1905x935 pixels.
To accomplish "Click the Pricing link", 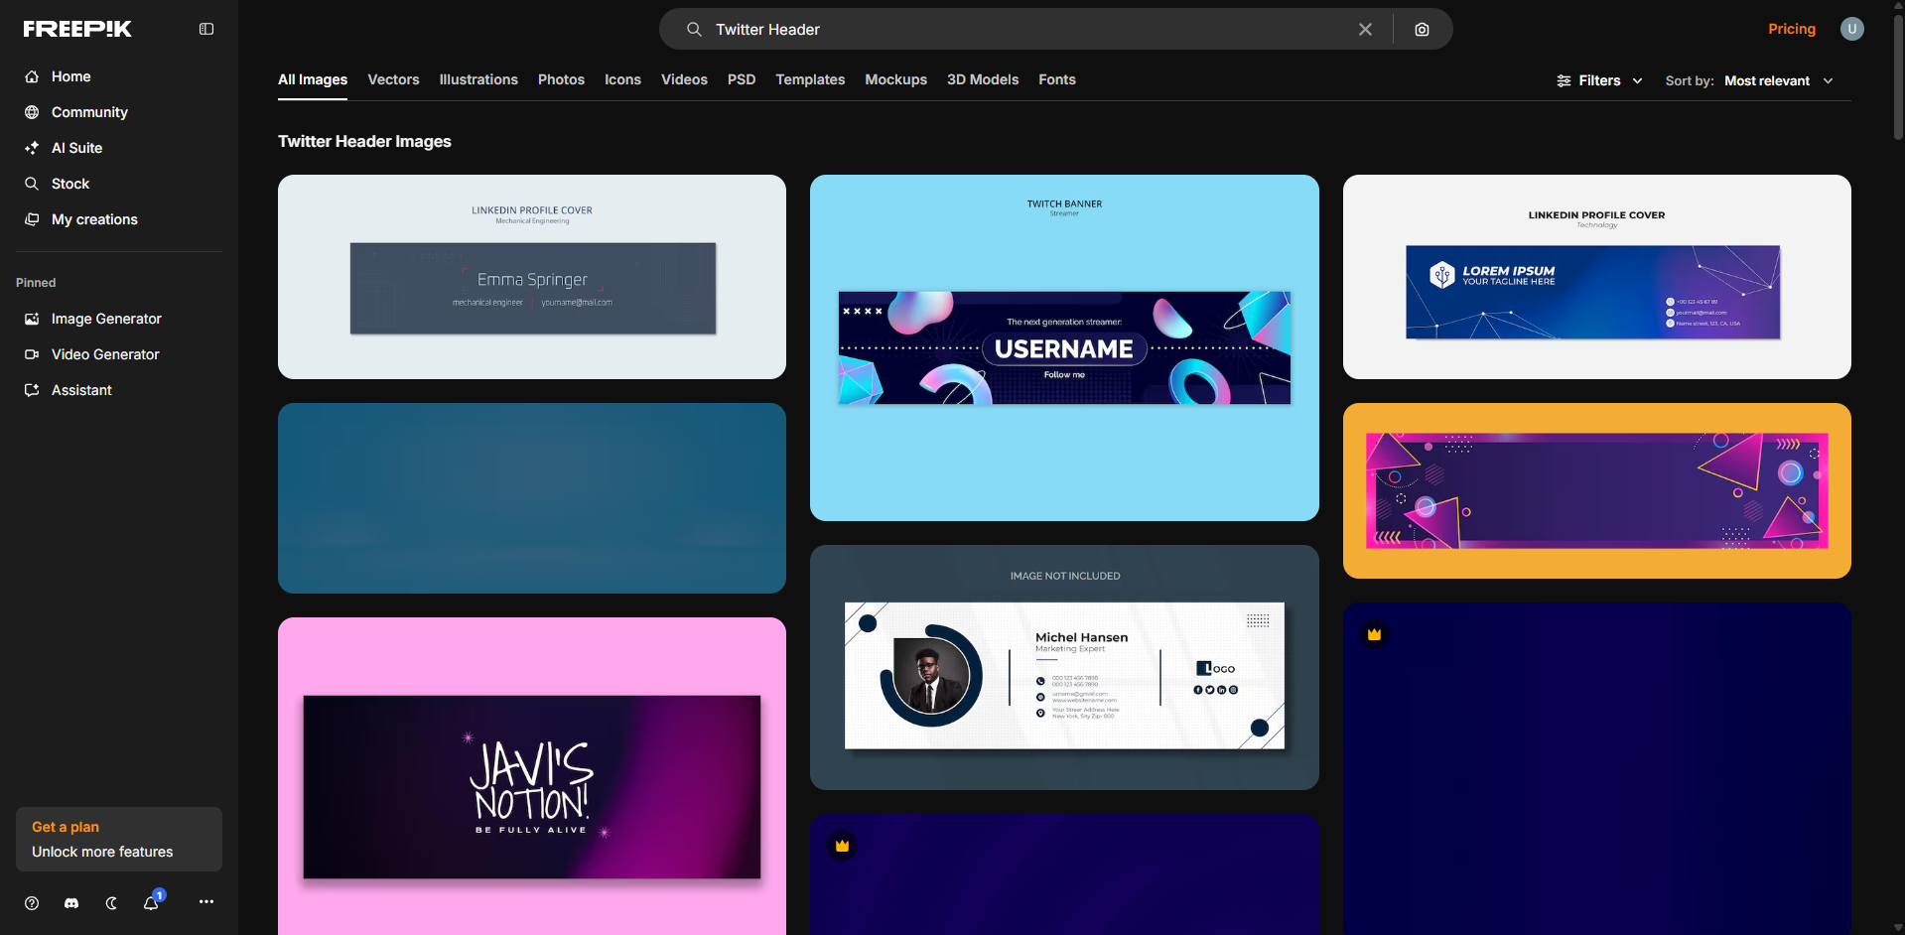I will (1791, 29).
